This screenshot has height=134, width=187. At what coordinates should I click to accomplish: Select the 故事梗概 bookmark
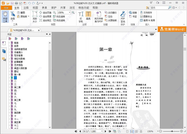(x=18, y=62)
